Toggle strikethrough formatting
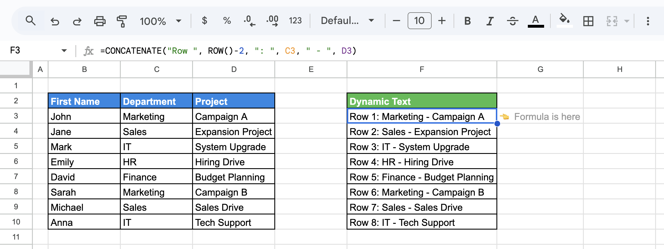The image size is (664, 249). pyautogui.click(x=512, y=21)
